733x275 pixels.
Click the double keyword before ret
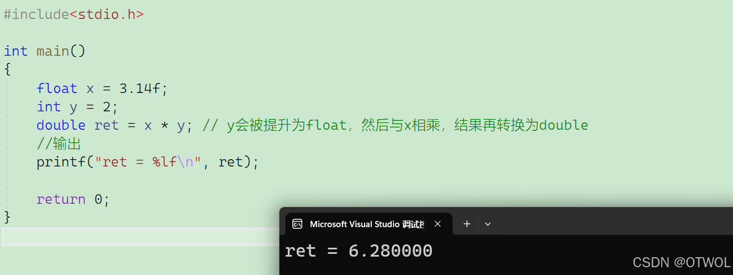61,125
